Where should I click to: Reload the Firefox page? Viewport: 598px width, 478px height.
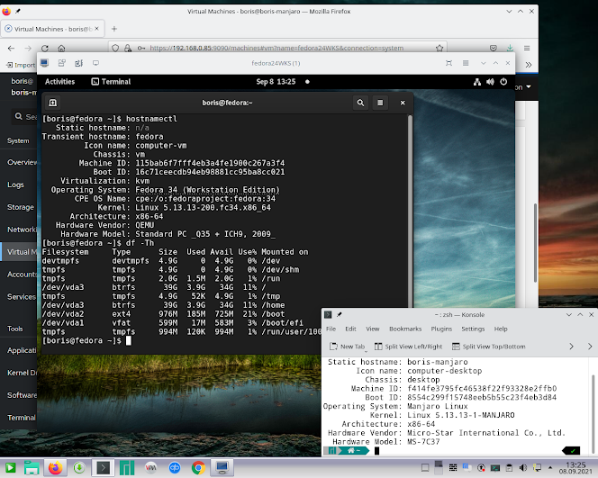click(x=45, y=49)
